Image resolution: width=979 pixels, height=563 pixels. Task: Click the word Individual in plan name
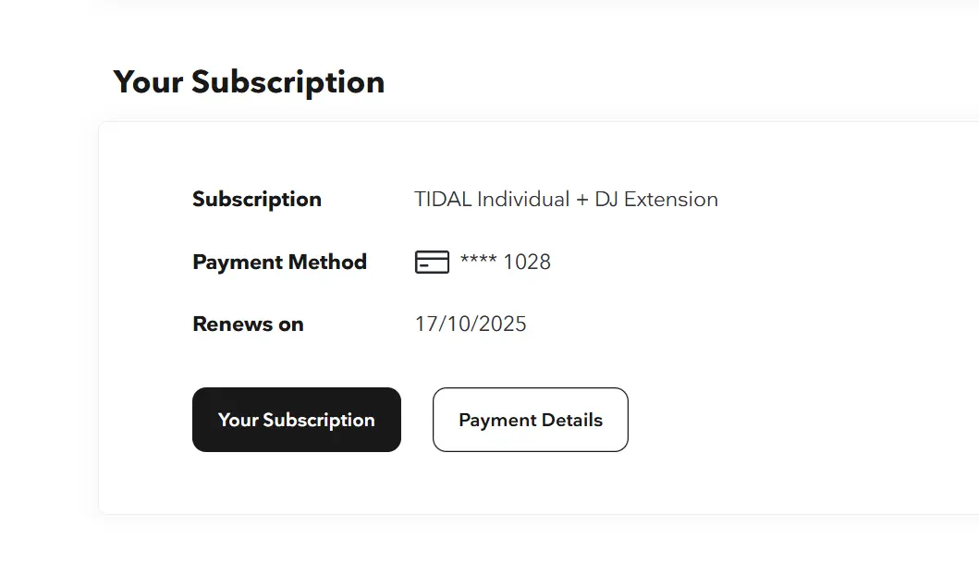click(x=523, y=199)
